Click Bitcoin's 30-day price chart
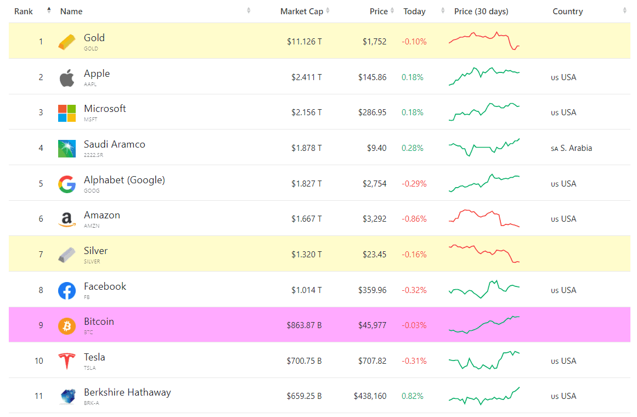The image size is (637, 417). point(484,325)
